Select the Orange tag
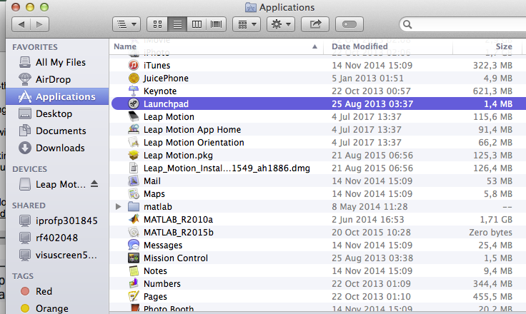 click(x=57, y=308)
